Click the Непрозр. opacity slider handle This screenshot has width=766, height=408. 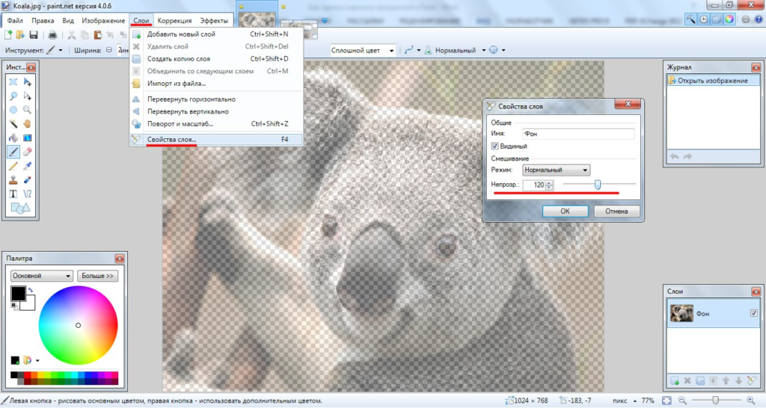(597, 185)
